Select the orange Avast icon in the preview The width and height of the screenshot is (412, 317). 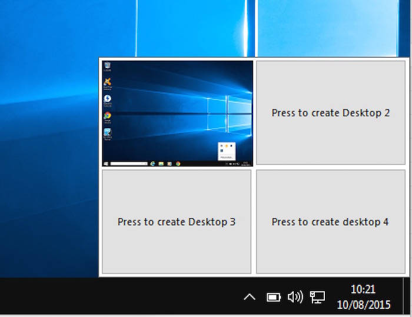point(108,83)
